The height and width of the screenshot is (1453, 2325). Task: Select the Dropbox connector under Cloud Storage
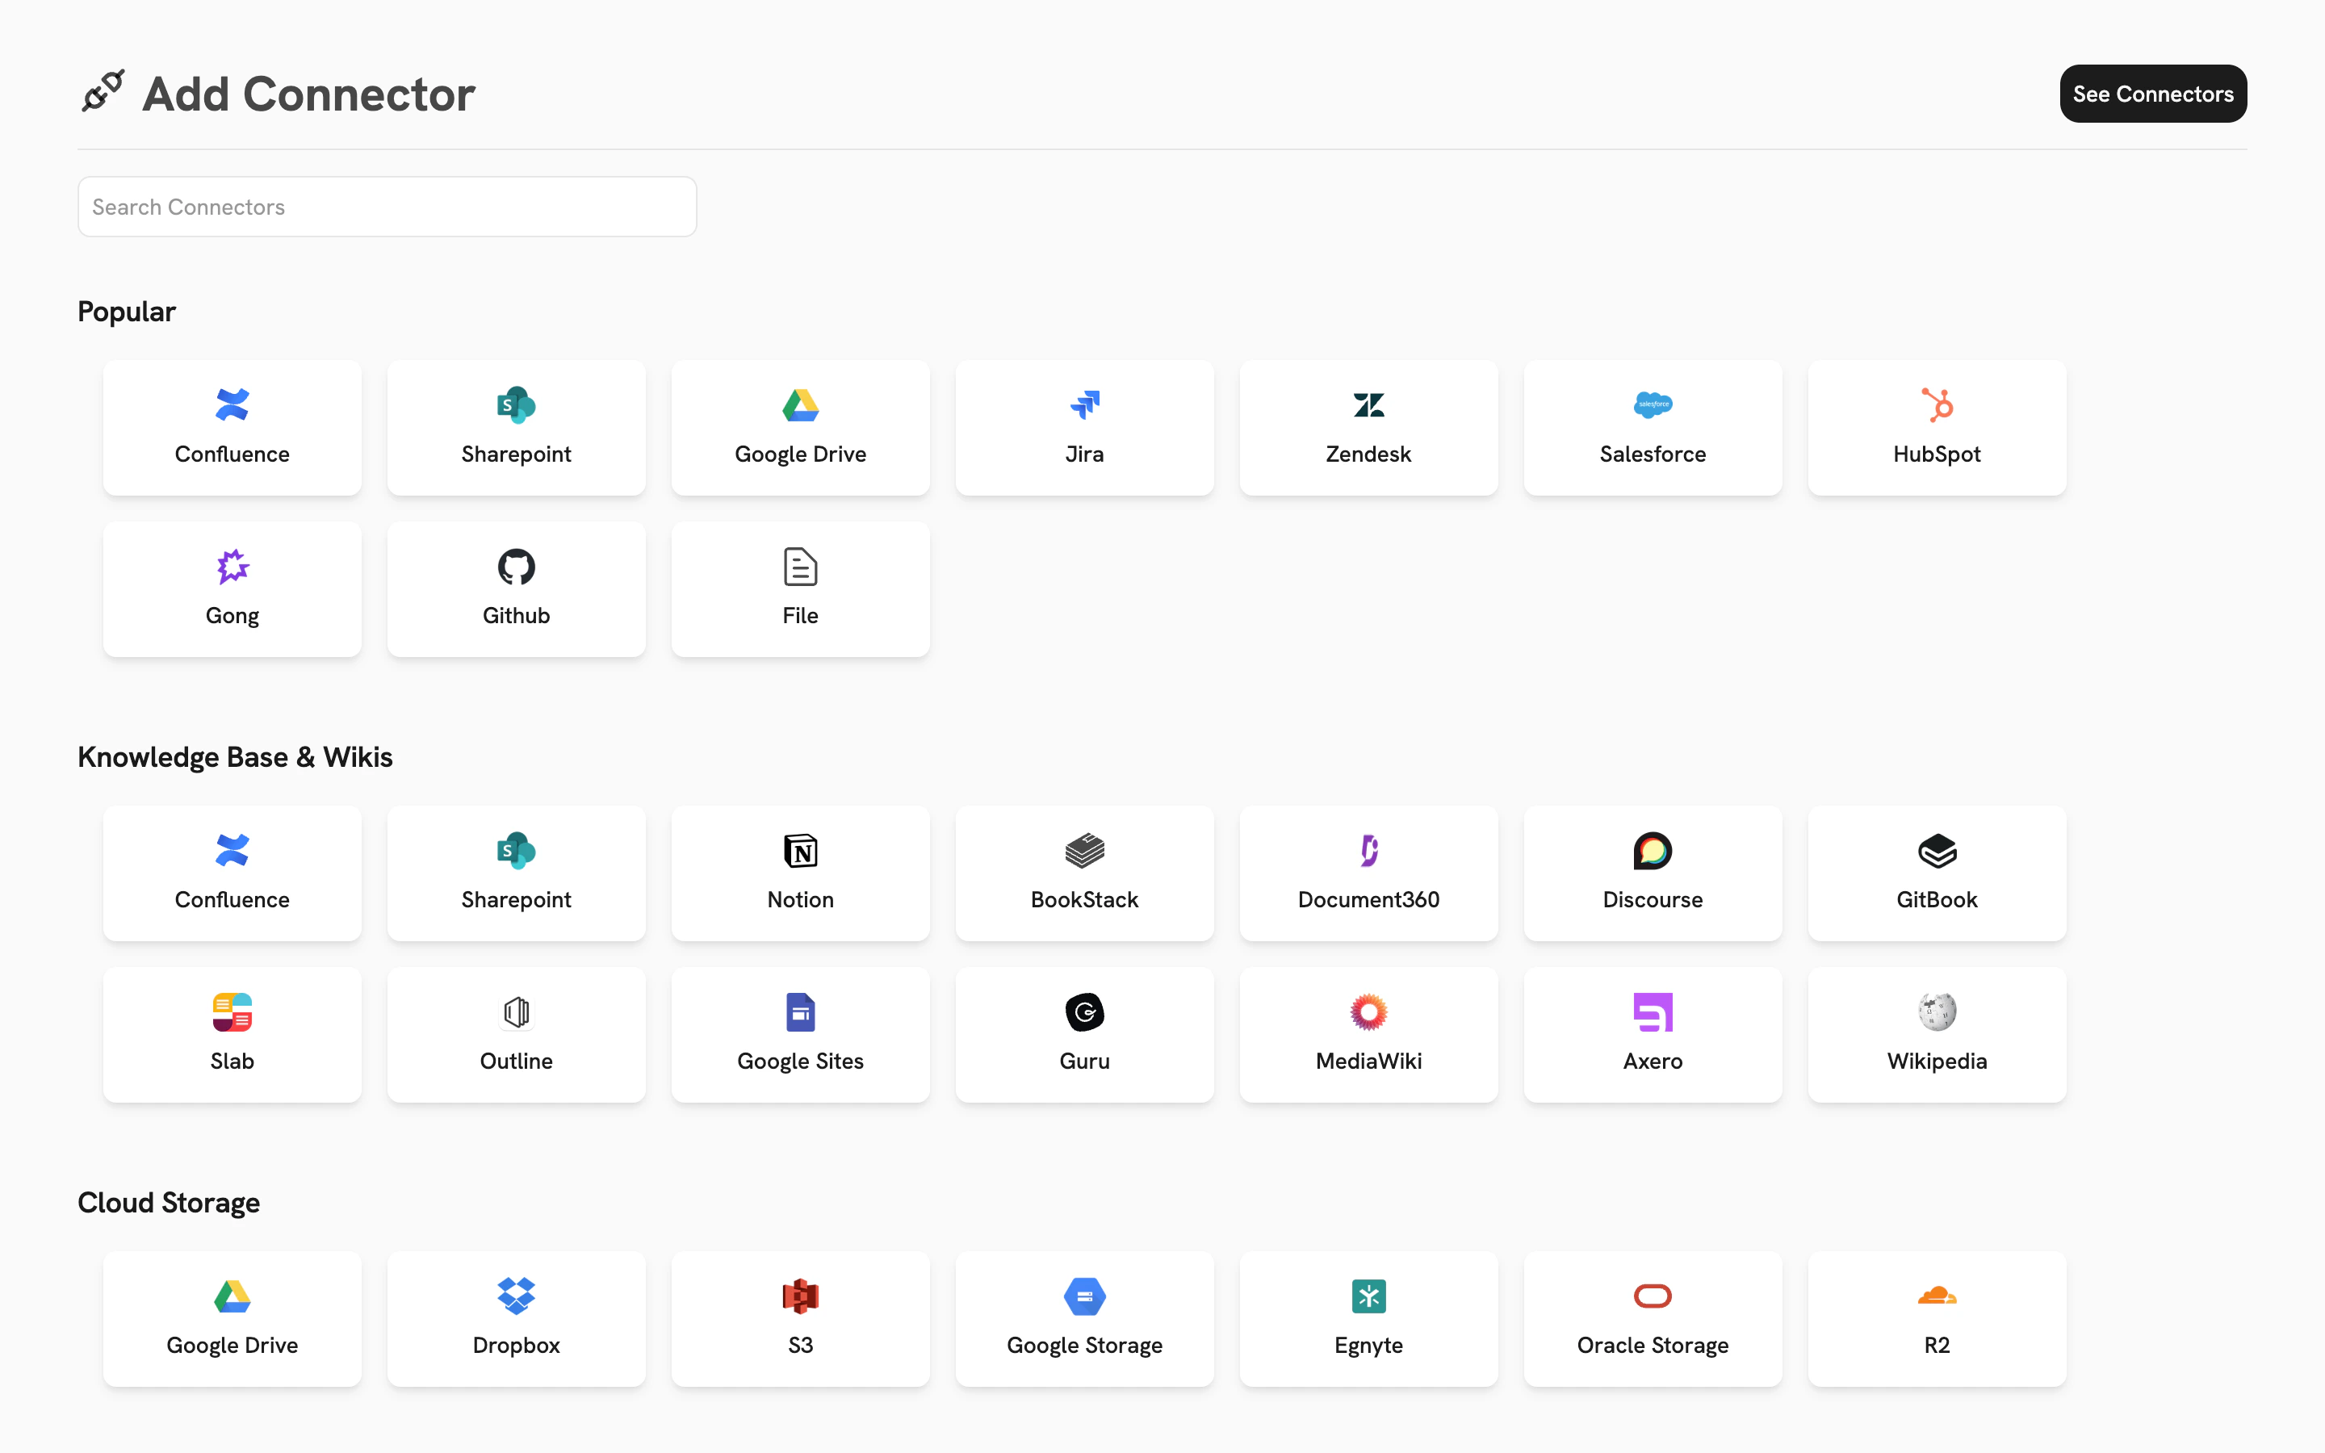tap(516, 1318)
